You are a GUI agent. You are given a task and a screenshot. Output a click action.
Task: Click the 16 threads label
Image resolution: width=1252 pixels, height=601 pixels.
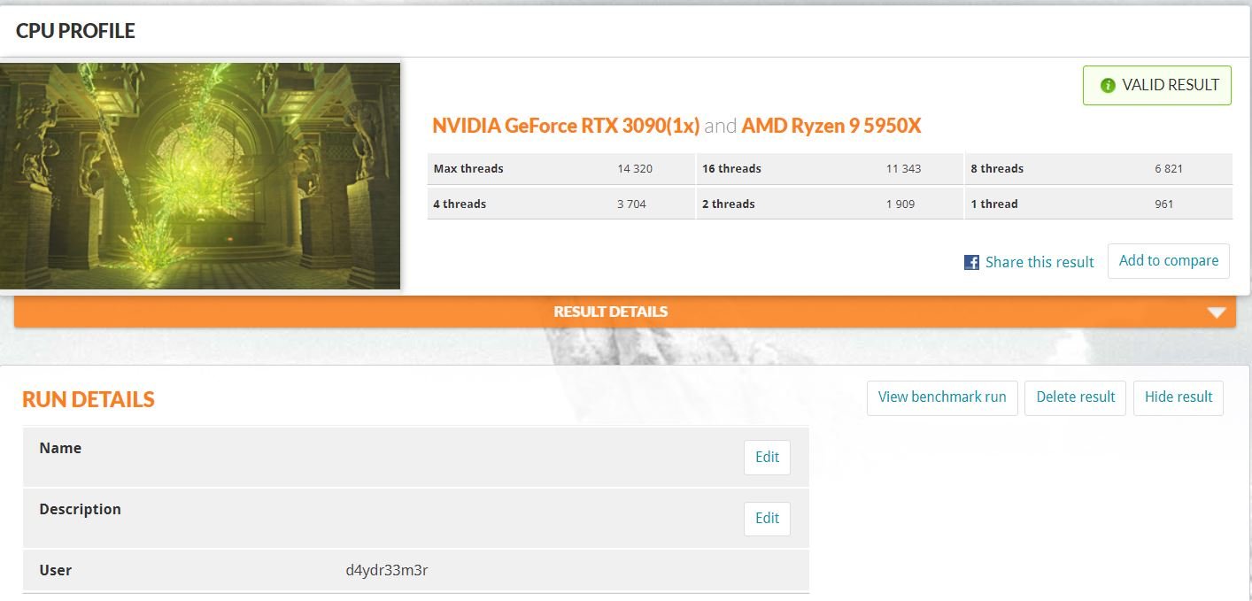[731, 169]
